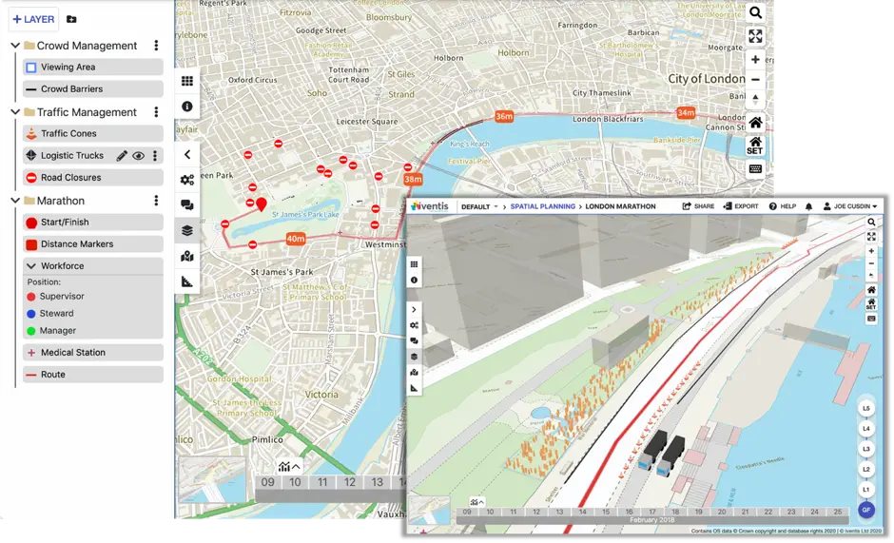
Task: Click SPATIAL PLANNING breadcrumb link
Action: click(542, 206)
